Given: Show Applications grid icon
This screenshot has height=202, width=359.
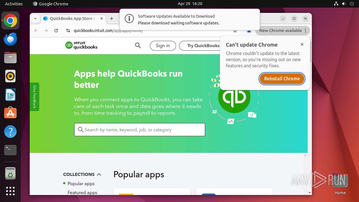Looking at the screenshot, I should coord(10,191).
